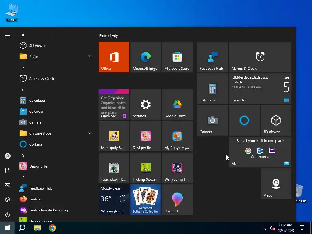Viewport: 312px width, 234px height.
Task: Click the # section header
Action: [x=23, y=35]
